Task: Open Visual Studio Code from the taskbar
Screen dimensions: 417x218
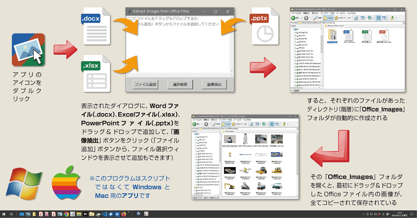Action: click(104, 214)
